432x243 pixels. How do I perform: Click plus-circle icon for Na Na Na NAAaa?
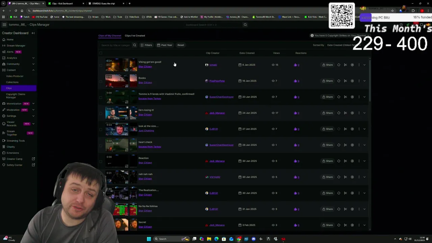point(352,209)
